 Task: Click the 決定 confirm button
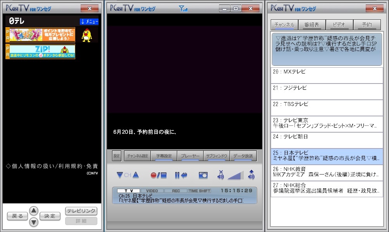click(x=50, y=216)
